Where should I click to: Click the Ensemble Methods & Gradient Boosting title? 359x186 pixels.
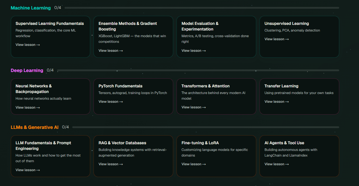coord(128,26)
